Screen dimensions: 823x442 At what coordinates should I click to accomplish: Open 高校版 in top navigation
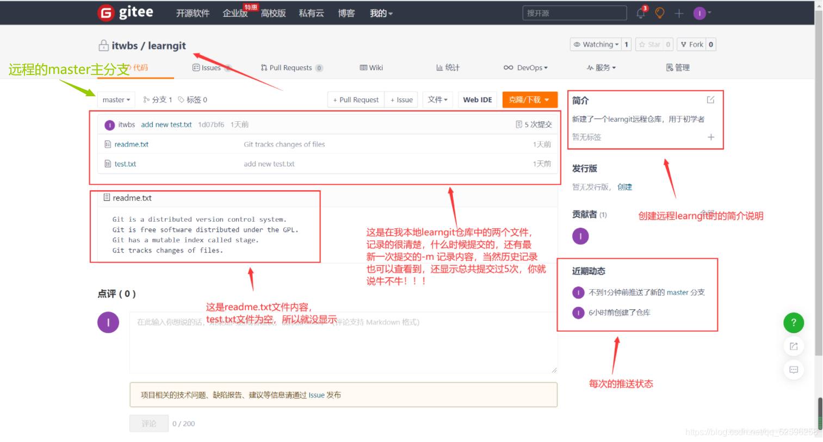(x=273, y=13)
